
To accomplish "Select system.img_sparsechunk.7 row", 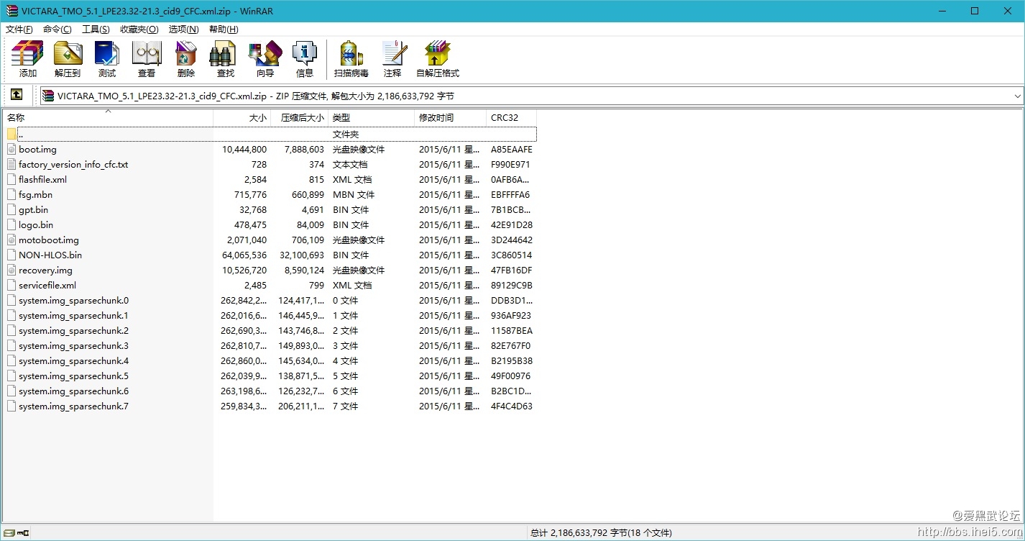I will coord(270,406).
